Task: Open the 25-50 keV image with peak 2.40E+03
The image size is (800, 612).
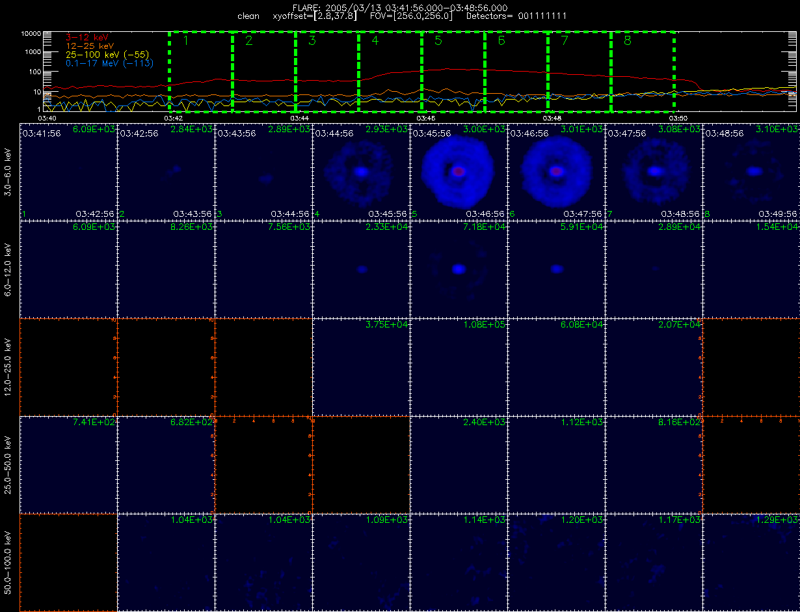Action: pyautogui.click(x=459, y=464)
